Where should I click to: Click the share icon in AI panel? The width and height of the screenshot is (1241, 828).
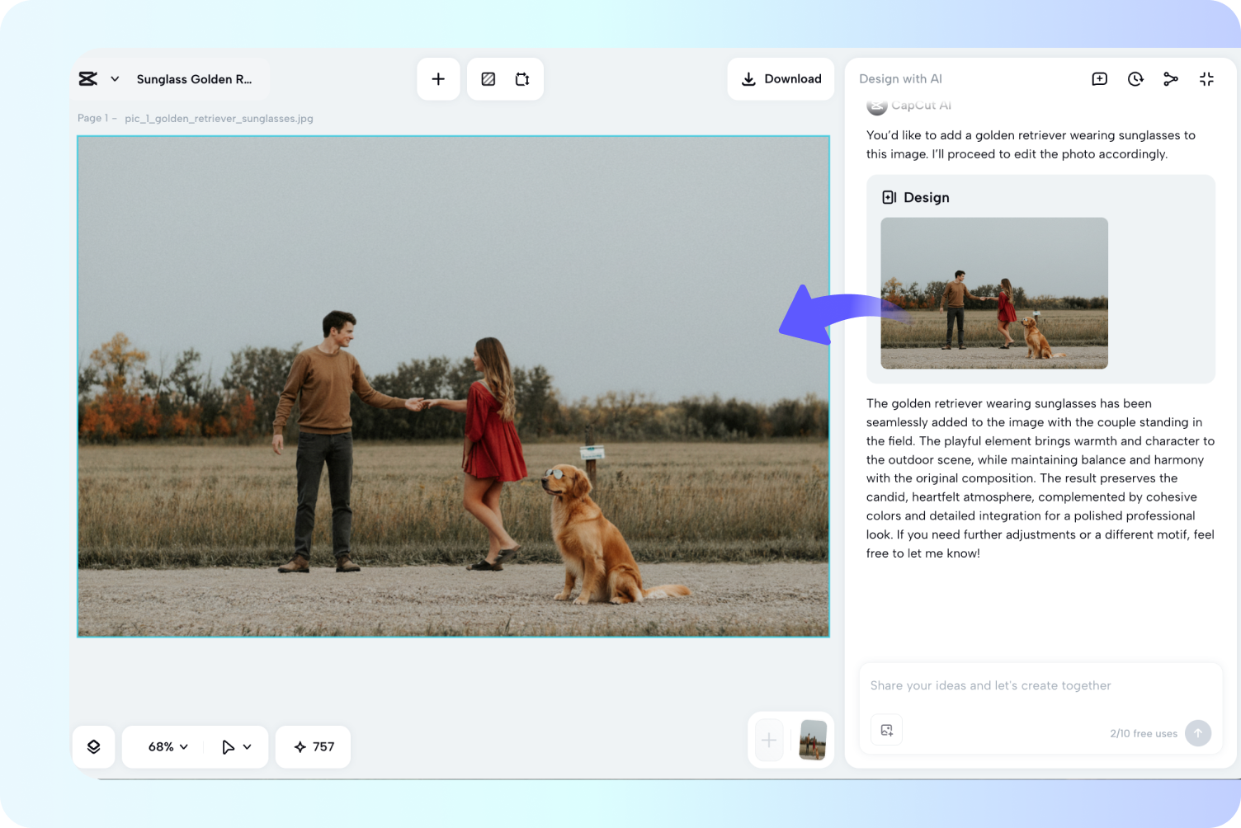coord(1170,79)
